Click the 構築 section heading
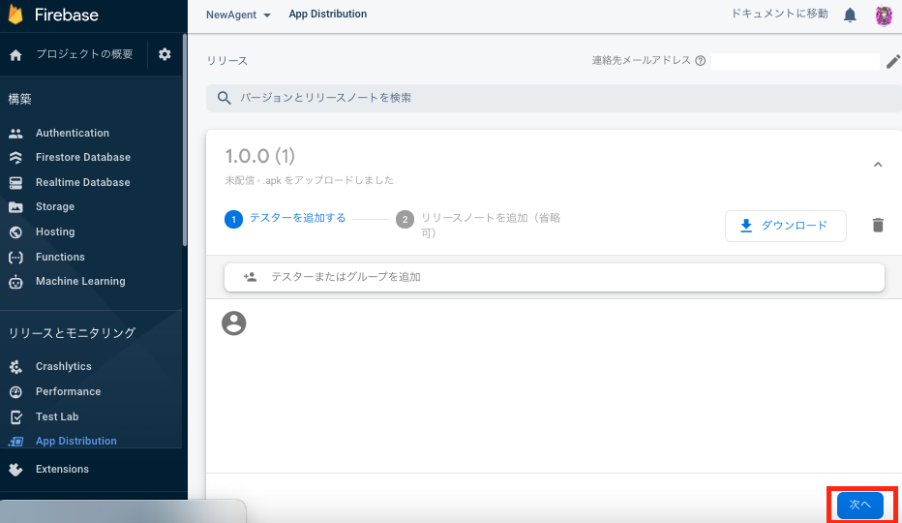 pyautogui.click(x=19, y=99)
